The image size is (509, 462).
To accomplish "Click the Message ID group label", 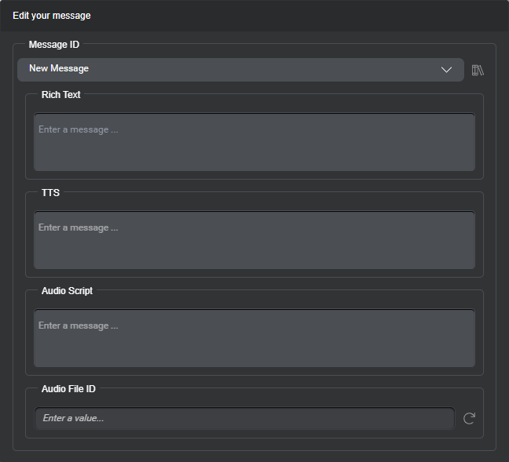I will pyautogui.click(x=54, y=45).
